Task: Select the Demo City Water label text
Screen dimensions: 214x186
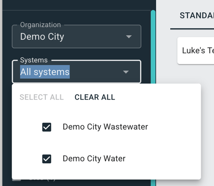Action: pos(94,158)
